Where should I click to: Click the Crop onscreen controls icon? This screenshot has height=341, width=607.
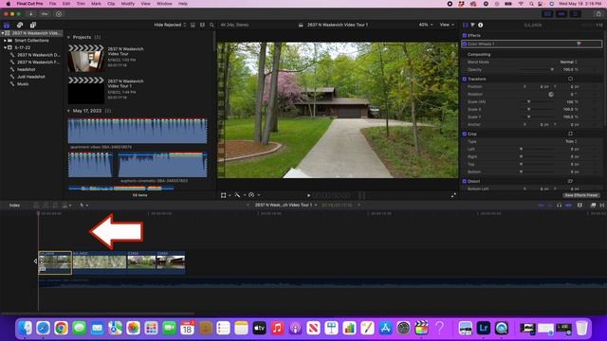(x=570, y=134)
